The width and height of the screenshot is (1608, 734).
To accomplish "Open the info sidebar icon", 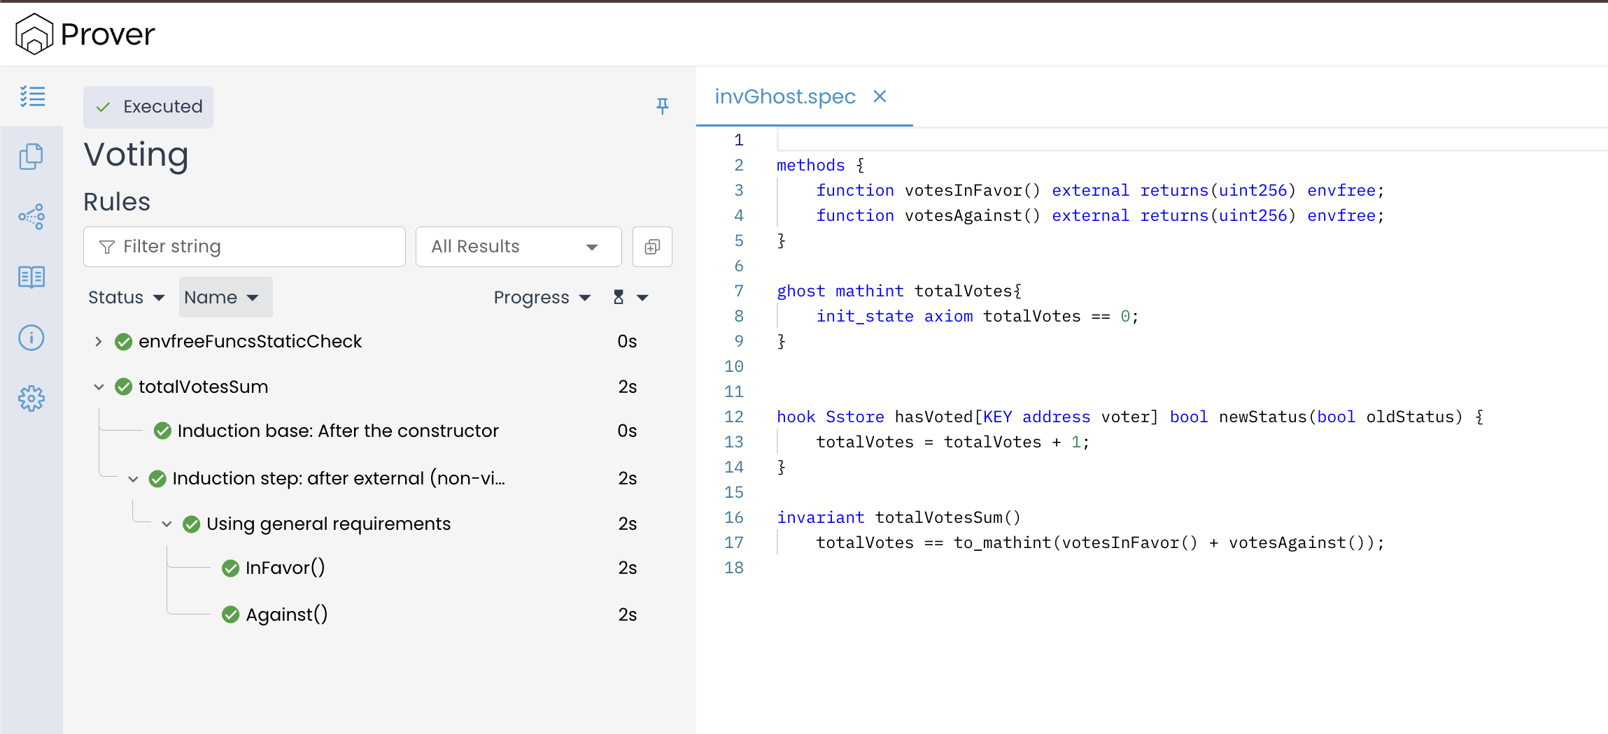I will point(31,338).
